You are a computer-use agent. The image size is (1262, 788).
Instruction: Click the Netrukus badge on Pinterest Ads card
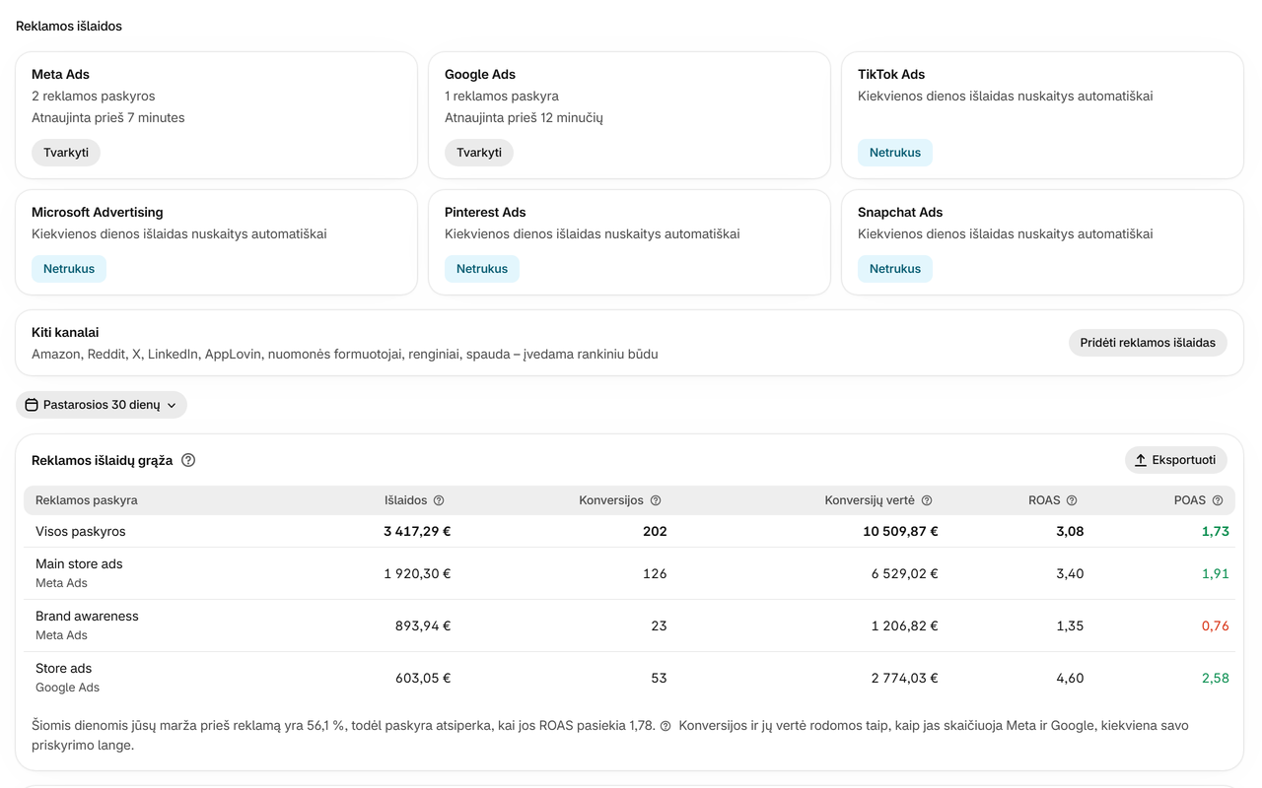point(482,269)
